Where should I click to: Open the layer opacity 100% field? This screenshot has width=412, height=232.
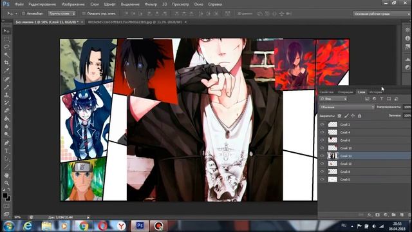click(x=407, y=107)
